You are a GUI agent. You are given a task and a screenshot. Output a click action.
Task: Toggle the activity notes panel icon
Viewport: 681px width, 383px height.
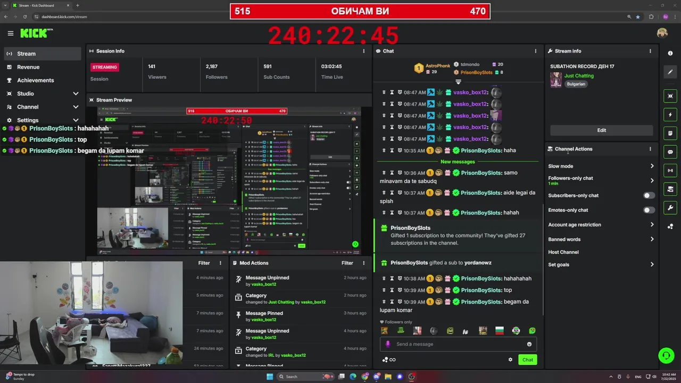pos(670,133)
